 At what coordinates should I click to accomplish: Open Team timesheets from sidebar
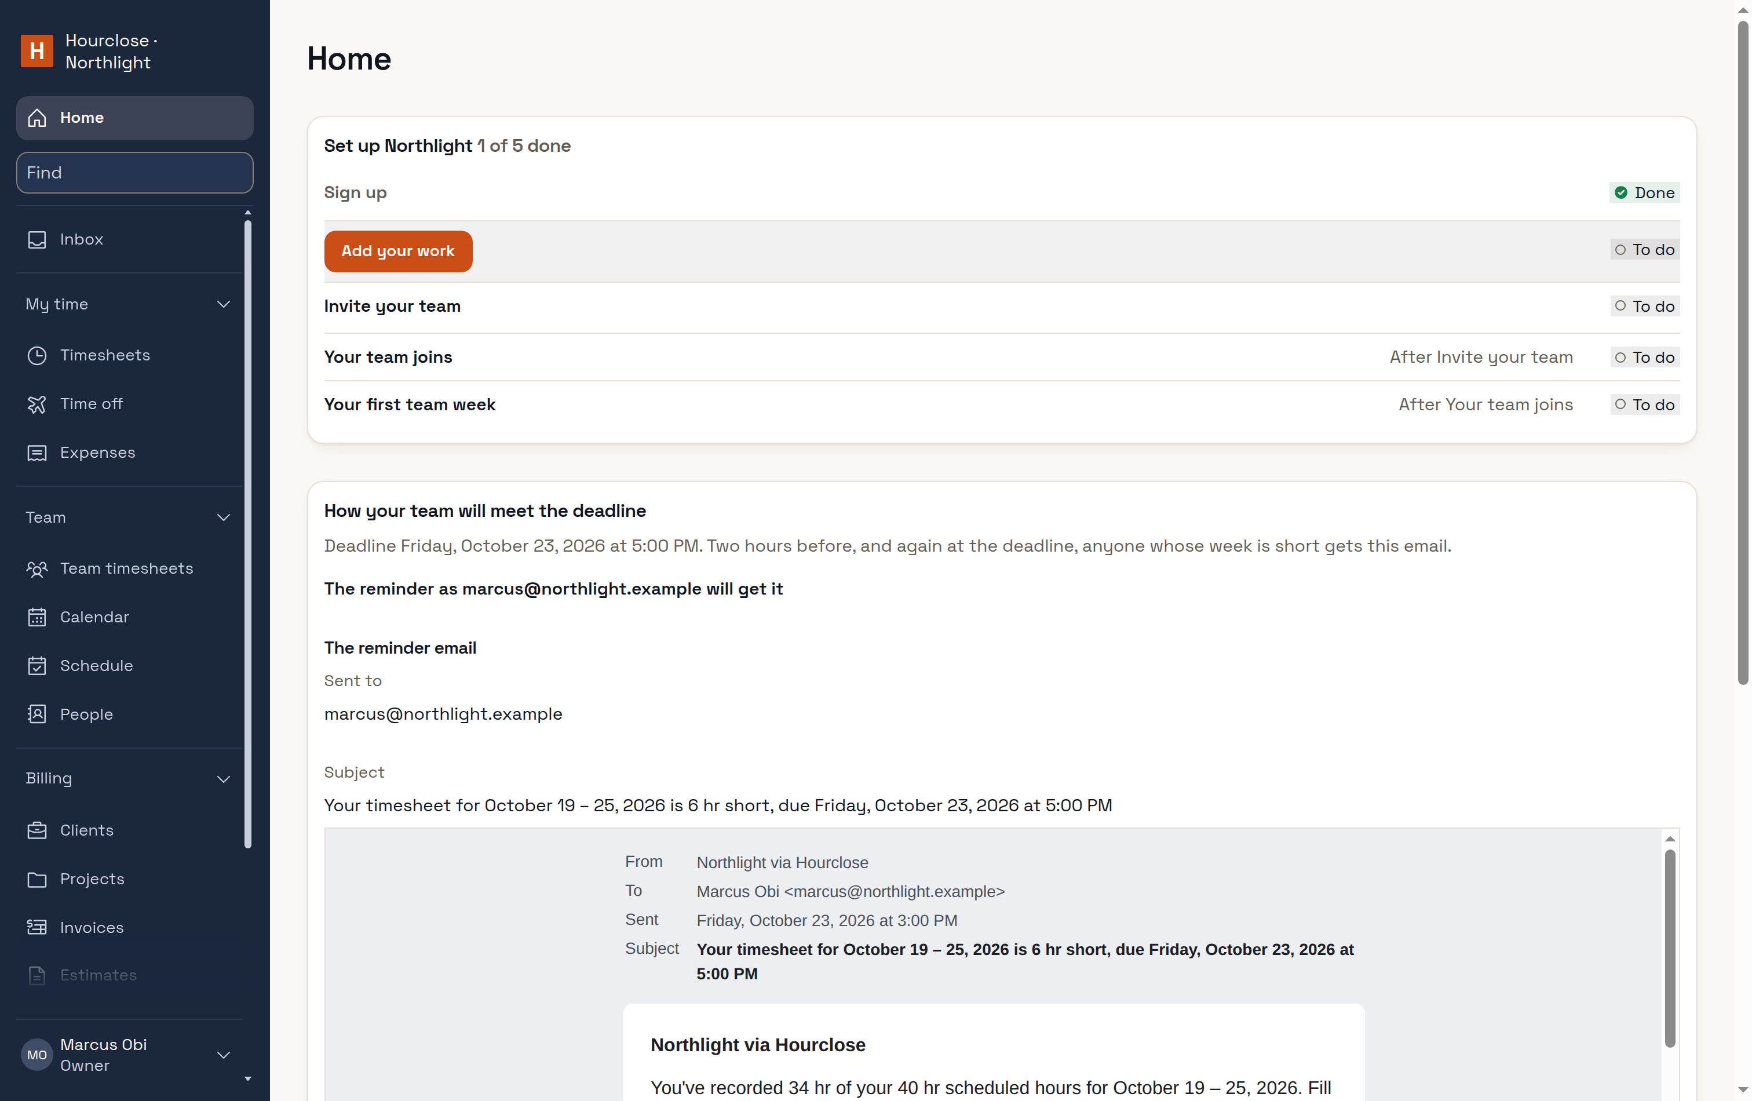pyautogui.click(x=130, y=568)
